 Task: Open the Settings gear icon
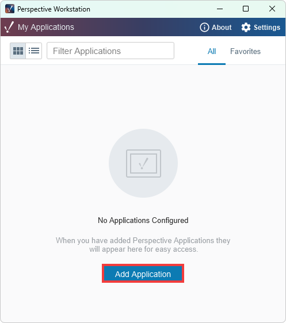tap(246, 27)
